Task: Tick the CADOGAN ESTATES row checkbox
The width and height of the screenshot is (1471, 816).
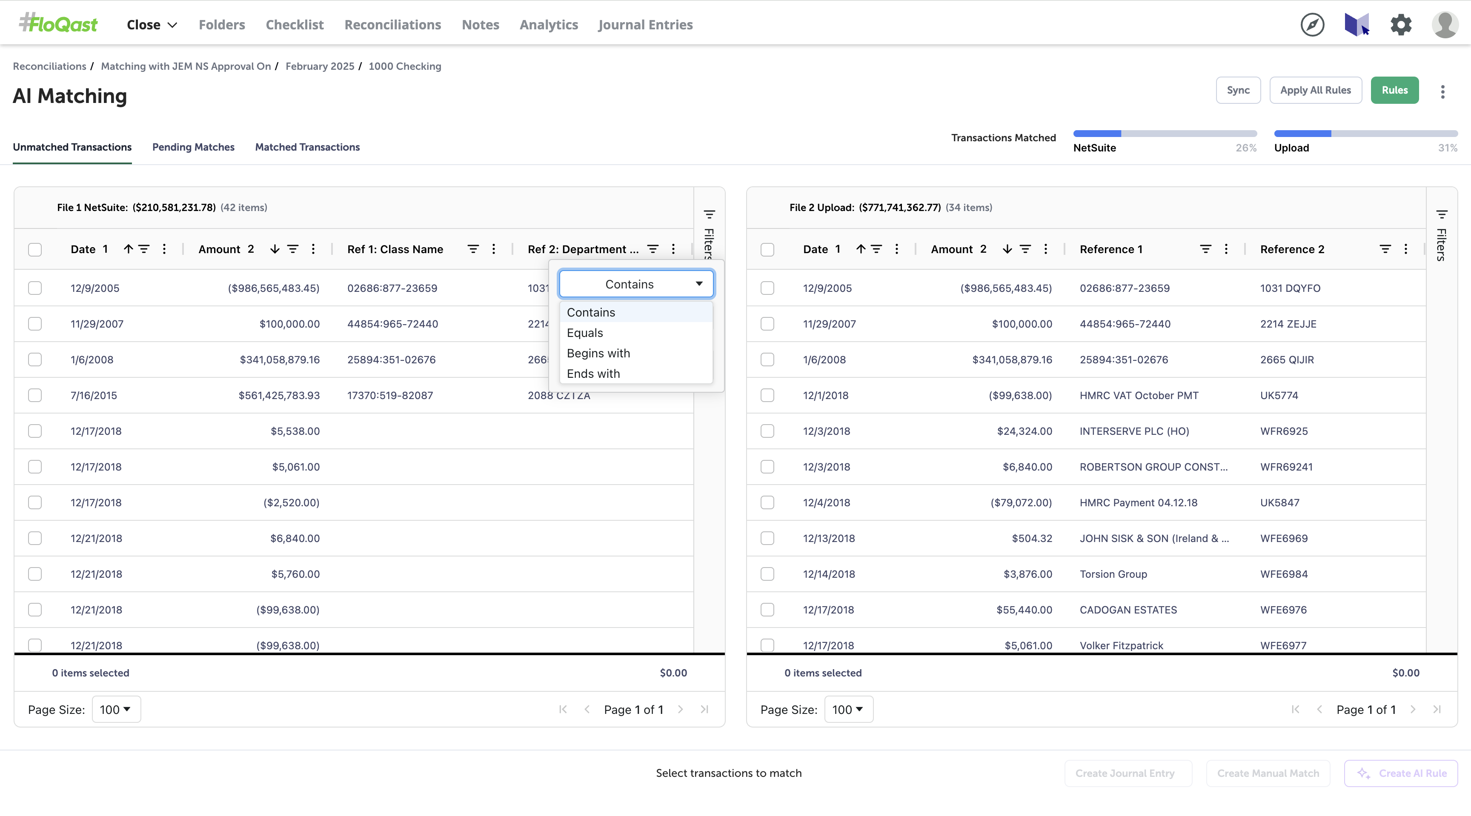Action: 767,609
